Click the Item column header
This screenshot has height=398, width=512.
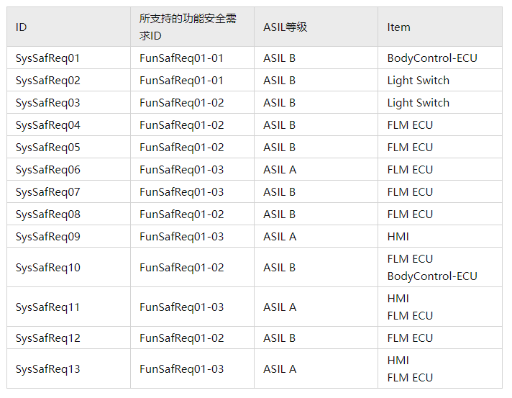pos(398,27)
